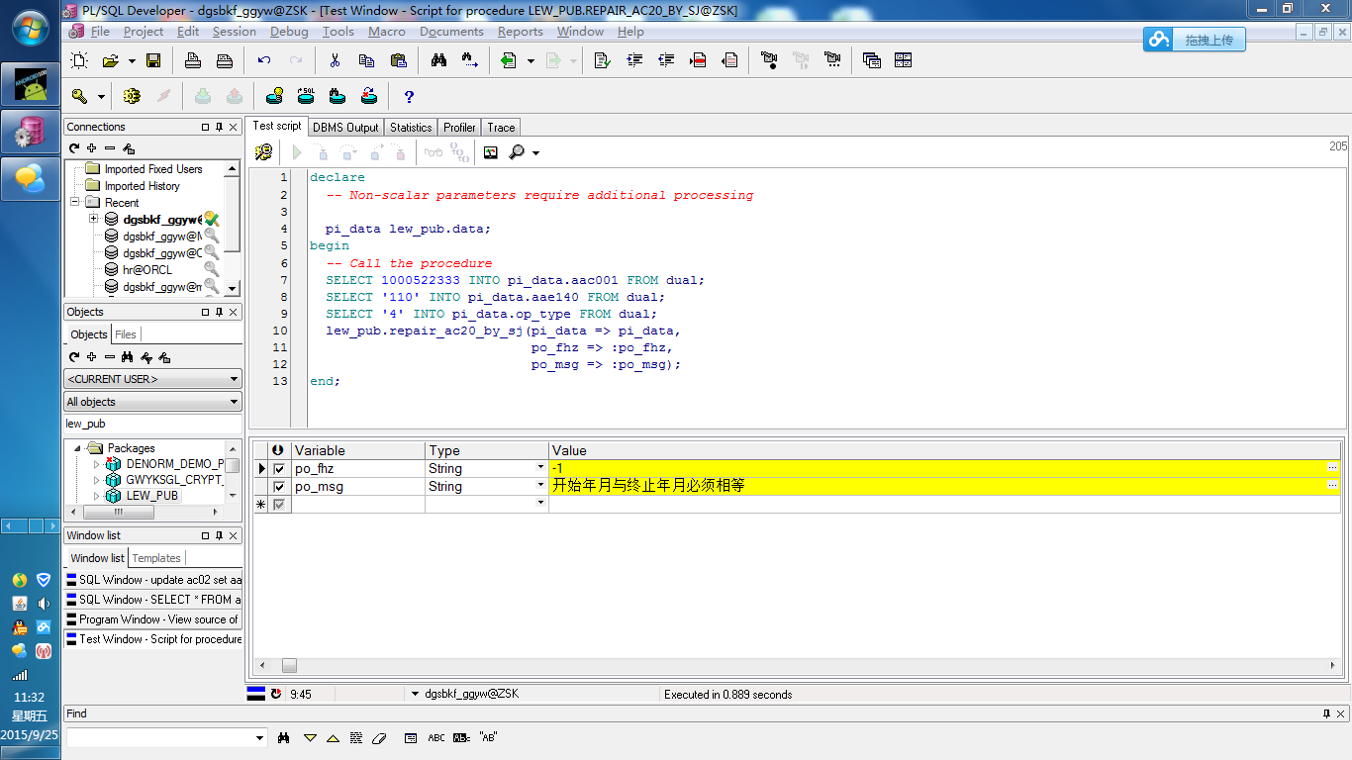Click the Find binoculars icon in main toolbar

pos(438,61)
